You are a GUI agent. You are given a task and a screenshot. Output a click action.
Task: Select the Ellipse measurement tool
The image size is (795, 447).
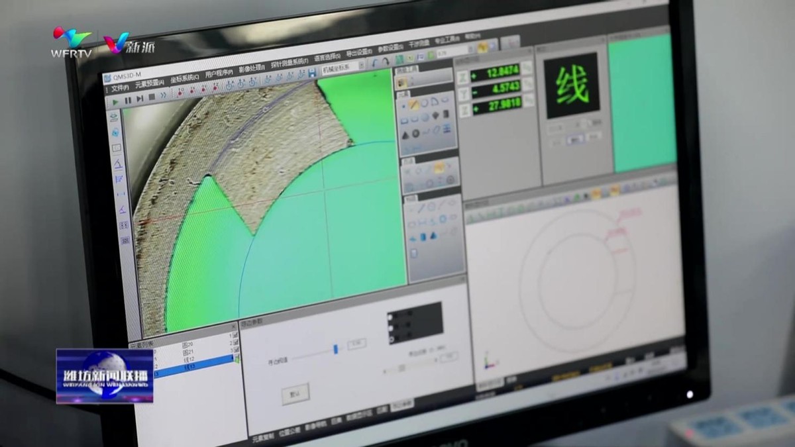[x=445, y=100]
